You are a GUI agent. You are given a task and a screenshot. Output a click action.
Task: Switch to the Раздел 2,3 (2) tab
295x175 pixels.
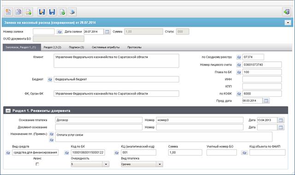(52, 47)
